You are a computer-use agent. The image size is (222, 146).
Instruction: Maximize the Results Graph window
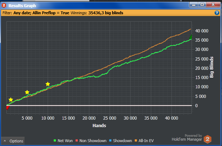coord(202,5)
